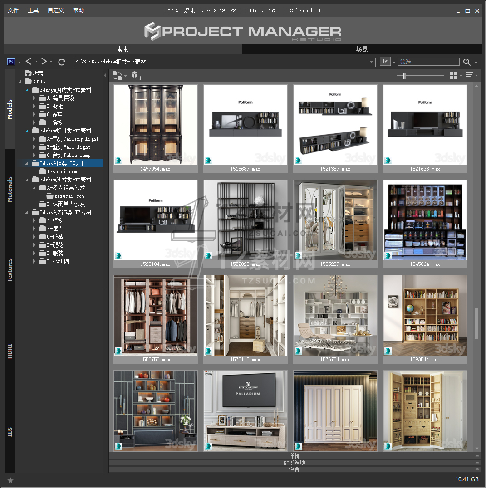This screenshot has width=486, height=488.
Task: Click the Photoshop icon in the toolbar
Action: (11, 62)
